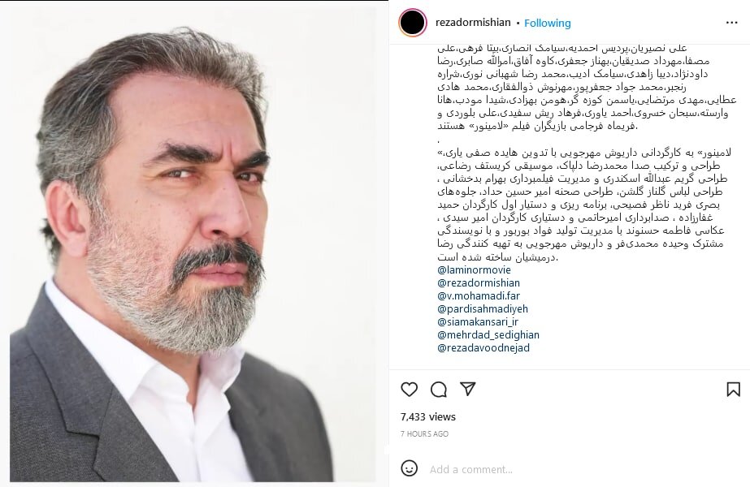
Task: Save post with bookmark icon
Action: 733,390
